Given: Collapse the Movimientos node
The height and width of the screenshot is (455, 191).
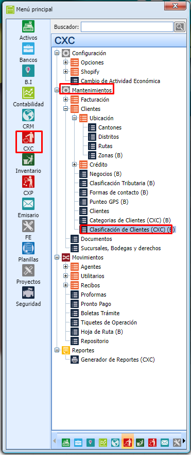Looking at the screenshot, I should click(x=57, y=257).
